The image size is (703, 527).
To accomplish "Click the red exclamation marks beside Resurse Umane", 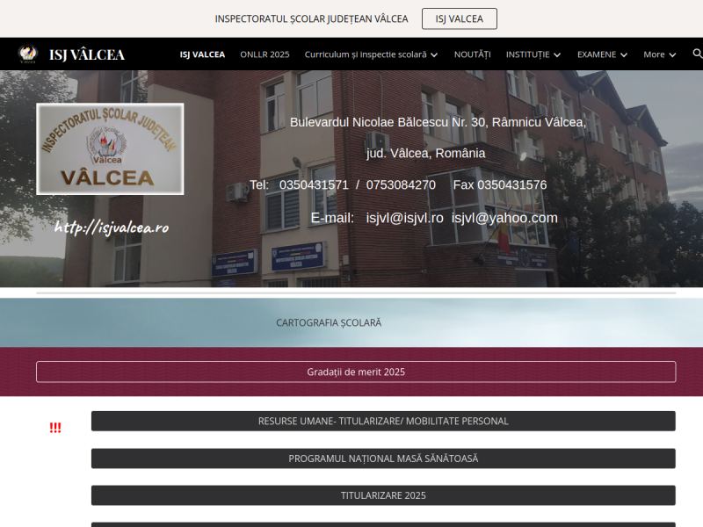I will 56,428.
